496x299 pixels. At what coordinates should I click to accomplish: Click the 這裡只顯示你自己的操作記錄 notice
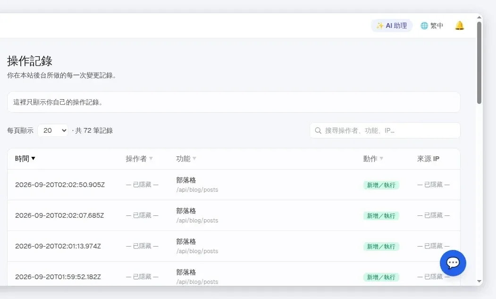tap(234, 102)
